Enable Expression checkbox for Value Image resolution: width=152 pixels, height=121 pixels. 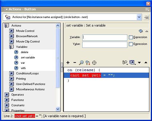point(131,44)
